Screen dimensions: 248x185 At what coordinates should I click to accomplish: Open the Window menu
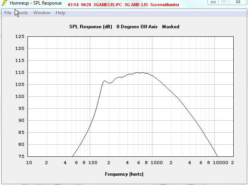(x=42, y=13)
